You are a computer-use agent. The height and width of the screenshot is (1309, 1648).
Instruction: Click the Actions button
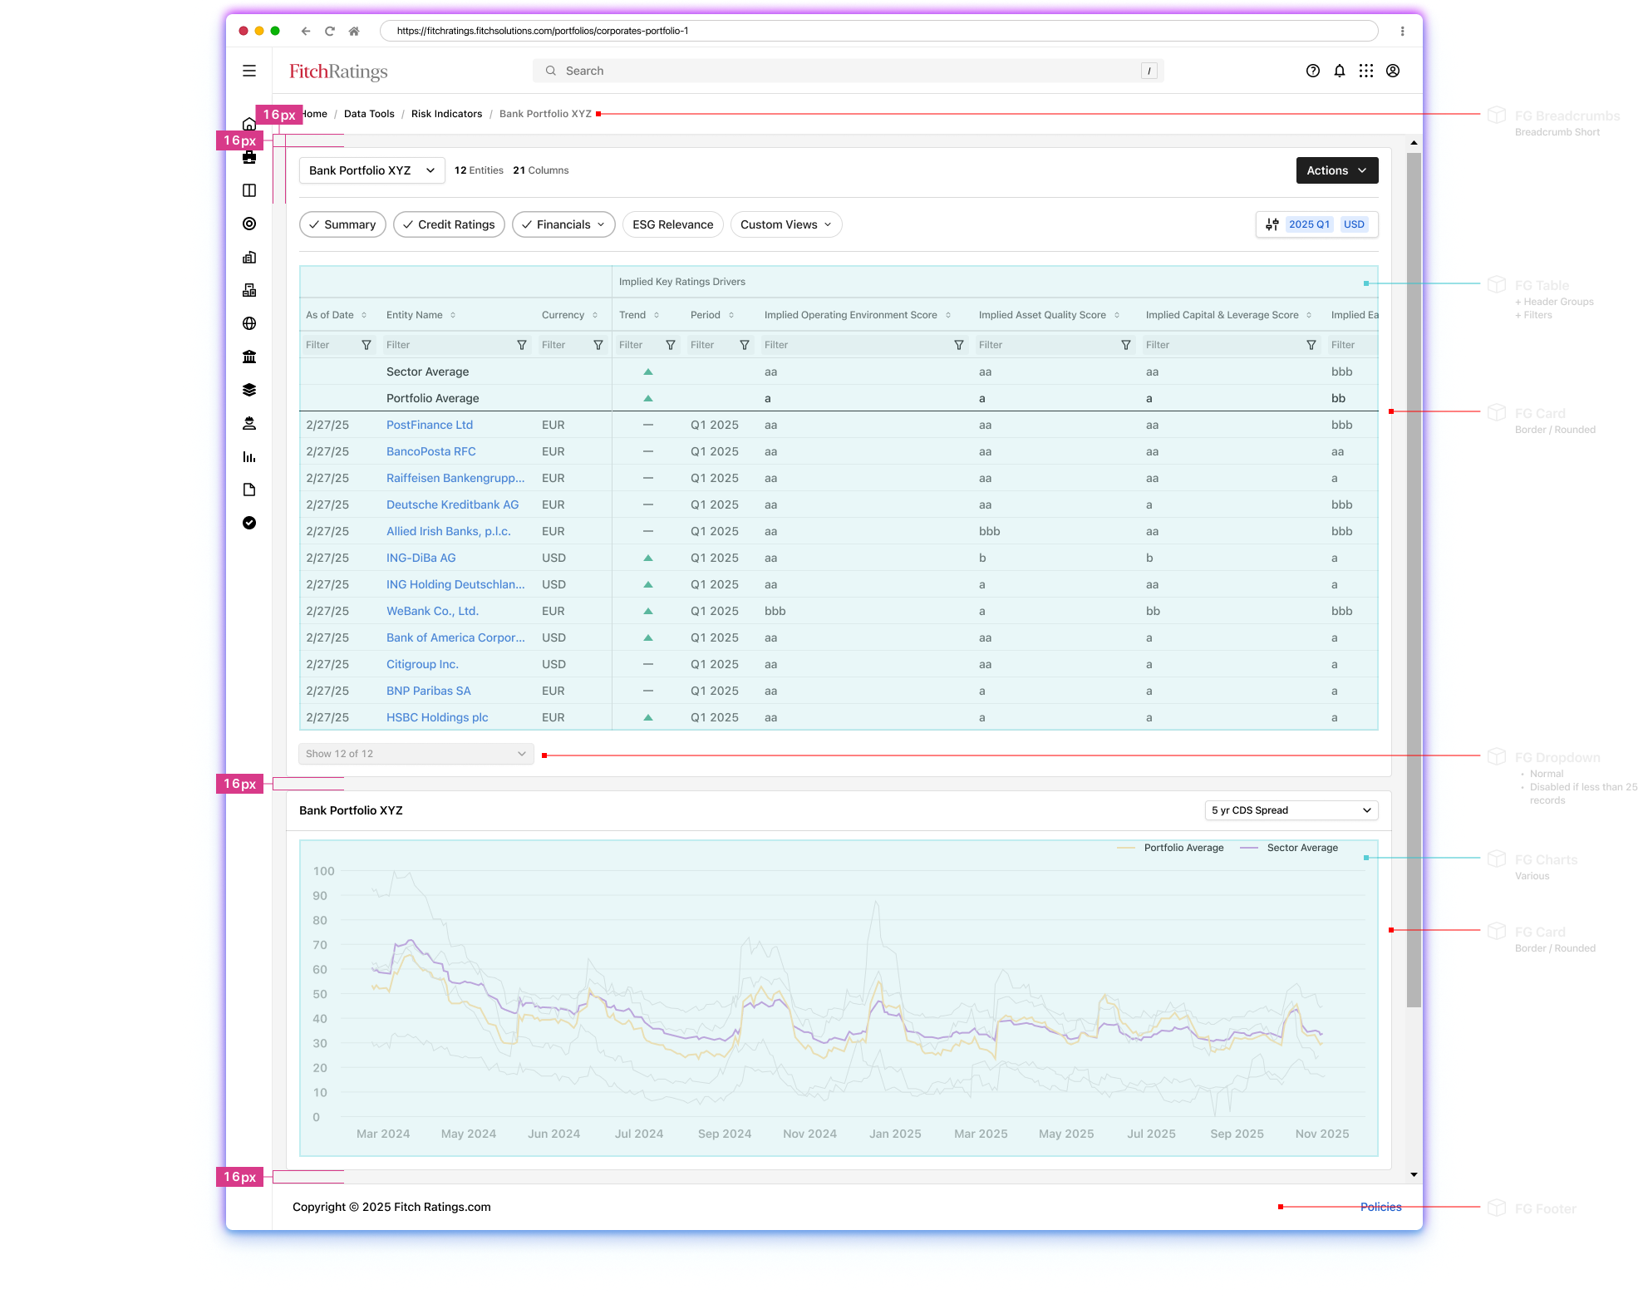1336,170
